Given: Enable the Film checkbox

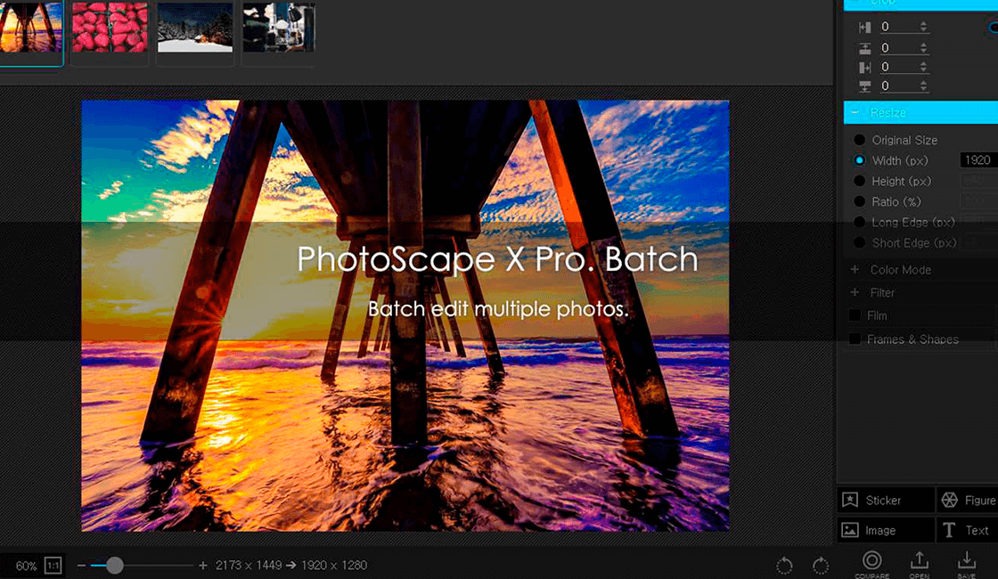Looking at the screenshot, I should [x=855, y=315].
